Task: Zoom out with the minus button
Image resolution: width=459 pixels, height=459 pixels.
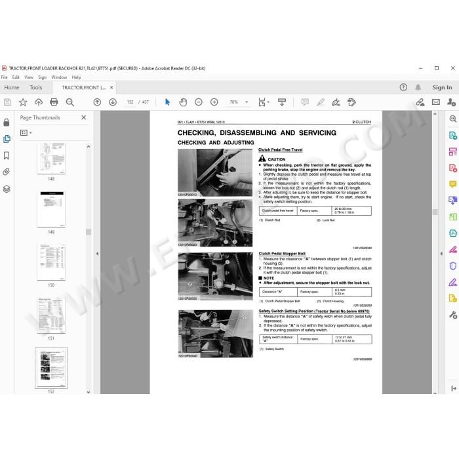Action: 199,102
